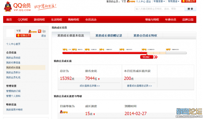204x119 pixels.
Task: Click the VIP3 marker on the growth bar
Action: click(87, 49)
